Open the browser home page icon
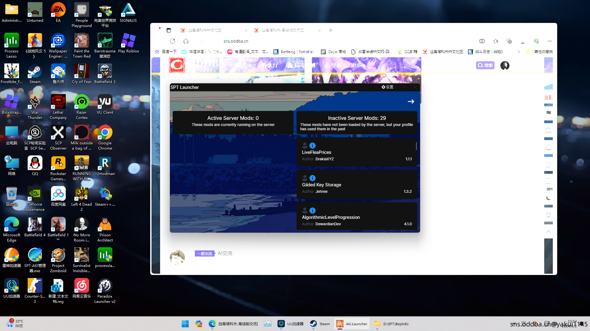 (186, 41)
